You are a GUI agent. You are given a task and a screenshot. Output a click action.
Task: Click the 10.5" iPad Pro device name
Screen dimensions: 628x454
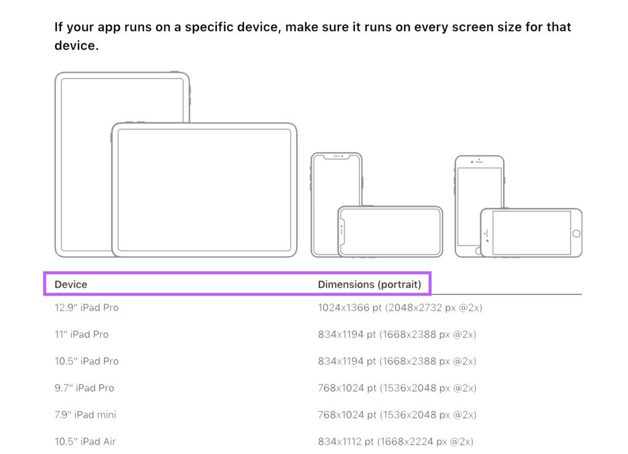point(86,361)
